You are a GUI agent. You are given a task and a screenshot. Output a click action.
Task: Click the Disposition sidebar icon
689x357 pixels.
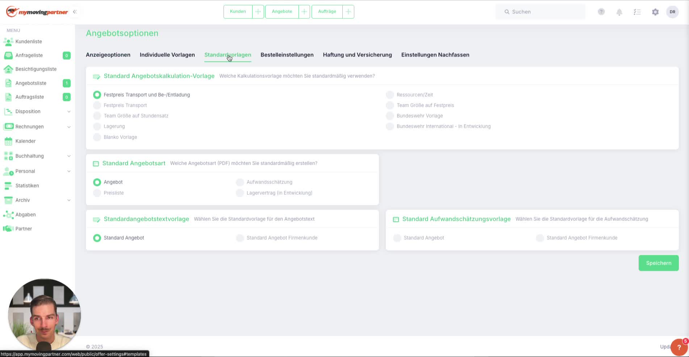coord(8,112)
